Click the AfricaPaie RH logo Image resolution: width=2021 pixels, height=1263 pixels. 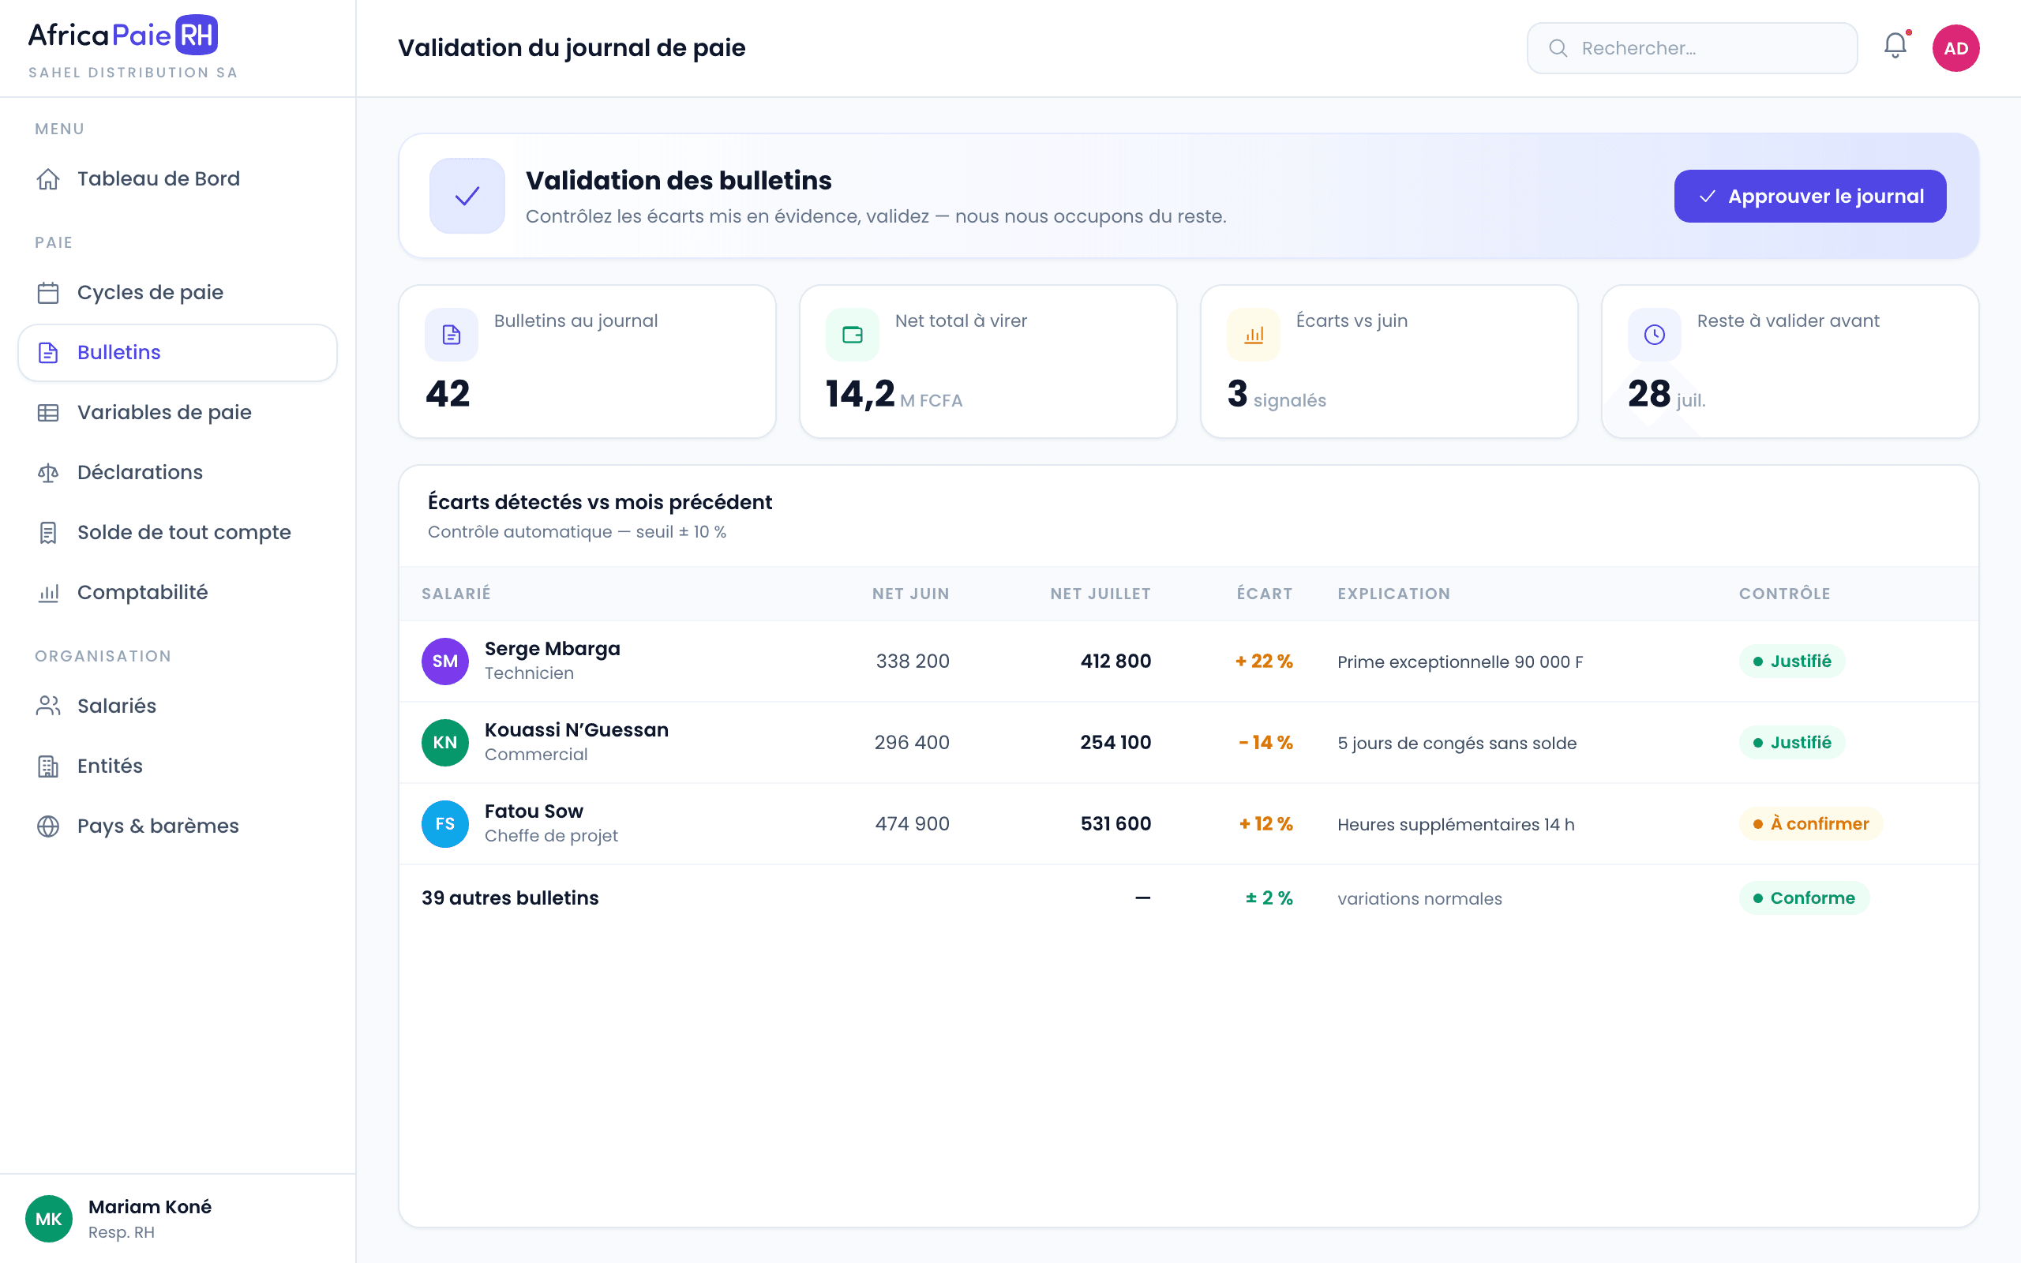[x=124, y=35]
